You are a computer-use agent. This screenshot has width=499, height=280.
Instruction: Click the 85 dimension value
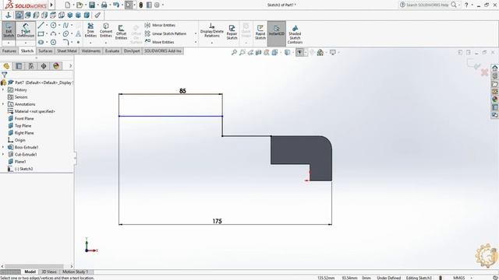point(182,91)
